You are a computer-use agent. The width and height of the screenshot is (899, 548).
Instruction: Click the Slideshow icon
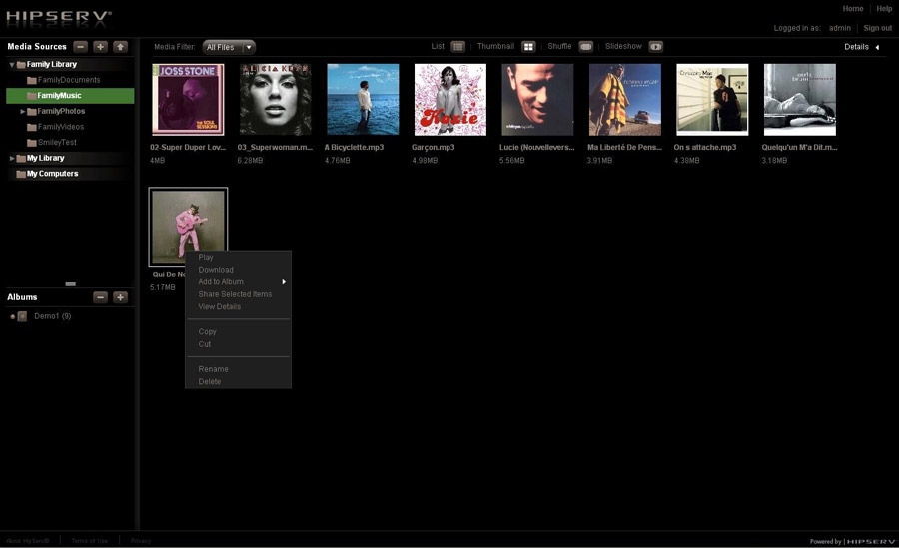655,47
